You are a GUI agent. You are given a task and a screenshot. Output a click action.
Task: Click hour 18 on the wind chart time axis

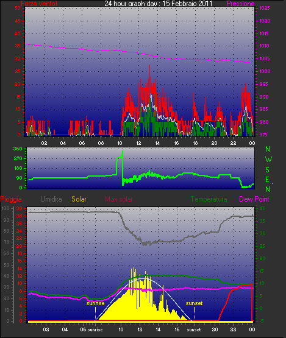point(195,143)
